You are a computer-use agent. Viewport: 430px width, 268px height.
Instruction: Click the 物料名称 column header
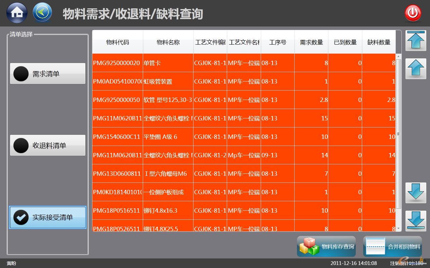(167, 42)
